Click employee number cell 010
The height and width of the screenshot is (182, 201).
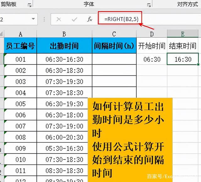click(x=20, y=159)
